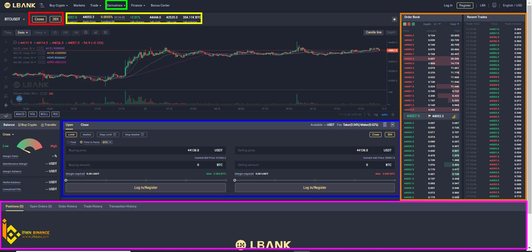Click the Register button in header
The width and height of the screenshot is (532, 252).
tap(465, 5)
